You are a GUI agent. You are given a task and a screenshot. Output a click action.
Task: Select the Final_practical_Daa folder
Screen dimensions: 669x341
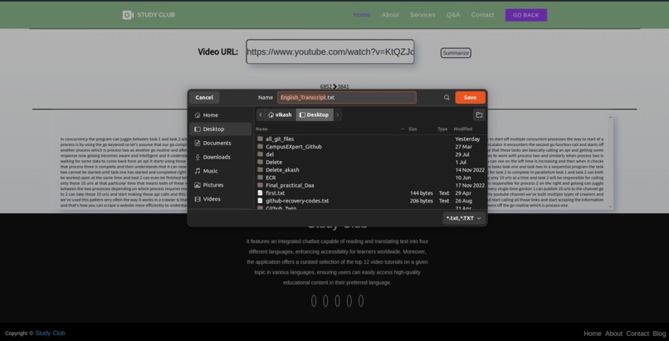pyautogui.click(x=371, y=185)
